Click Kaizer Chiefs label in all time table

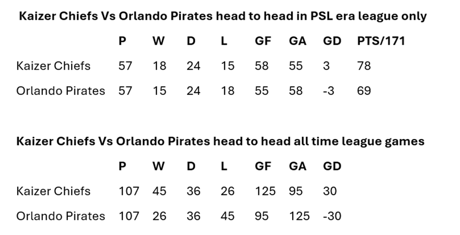pos(53,191)
